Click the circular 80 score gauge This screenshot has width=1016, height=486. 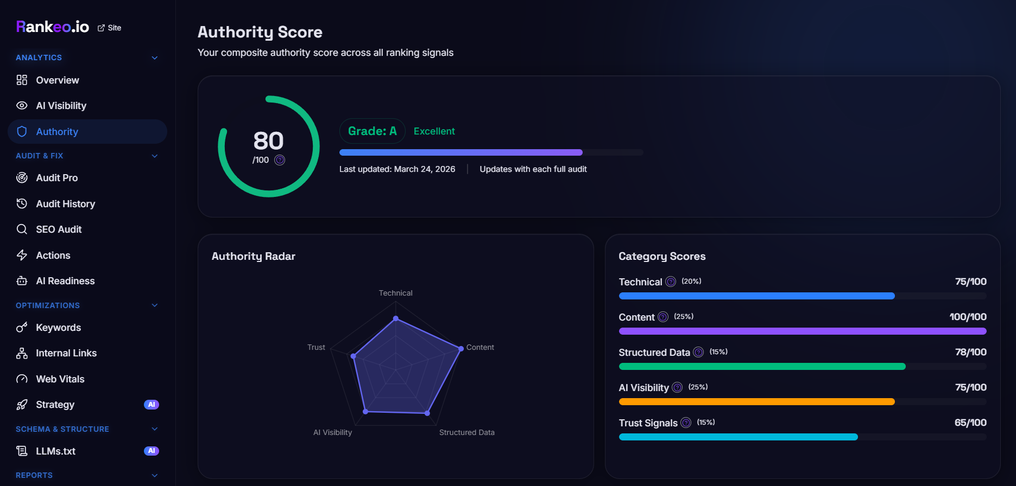click(269, 146)
